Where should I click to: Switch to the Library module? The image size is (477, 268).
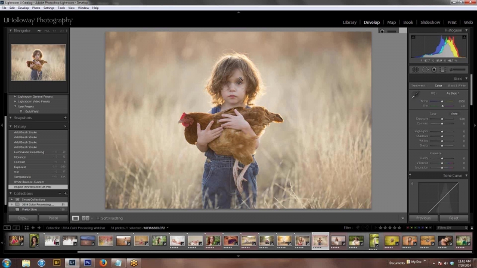click(349, 22)
